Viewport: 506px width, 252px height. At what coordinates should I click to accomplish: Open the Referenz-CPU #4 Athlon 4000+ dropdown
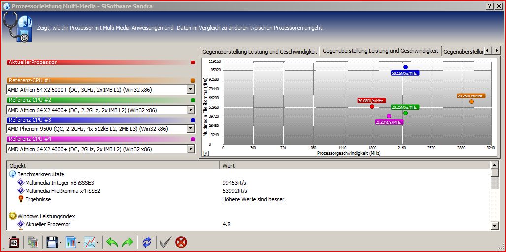pyautogui.click(x=191, y=149)
